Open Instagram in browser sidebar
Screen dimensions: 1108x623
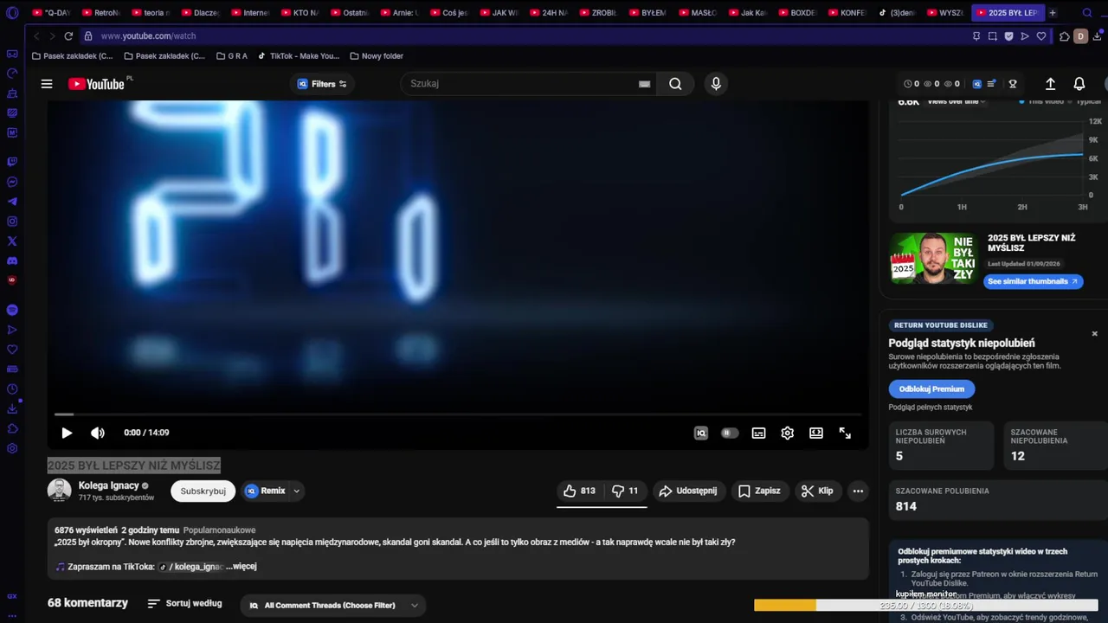[x=12, y=222]
